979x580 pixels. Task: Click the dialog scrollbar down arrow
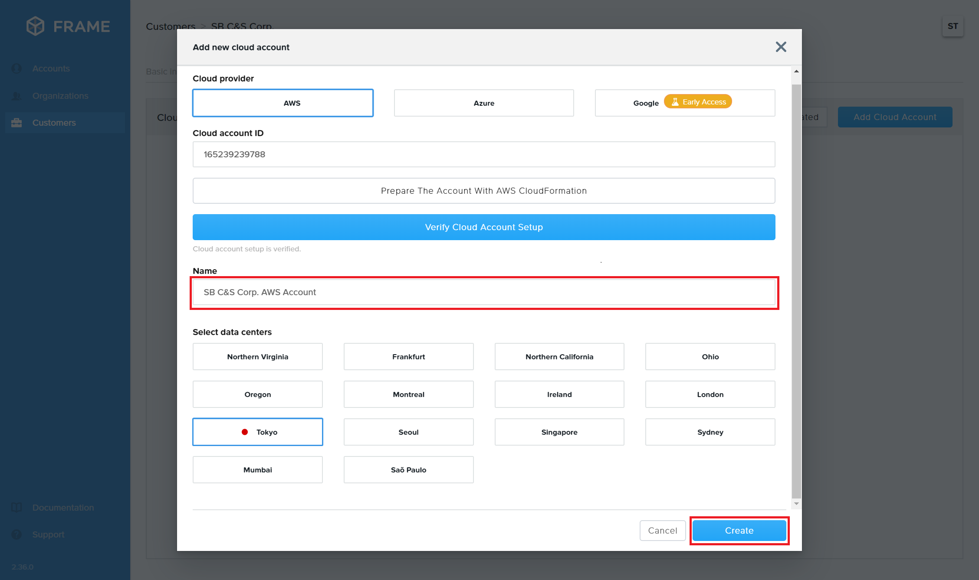[x=796, y=504]
